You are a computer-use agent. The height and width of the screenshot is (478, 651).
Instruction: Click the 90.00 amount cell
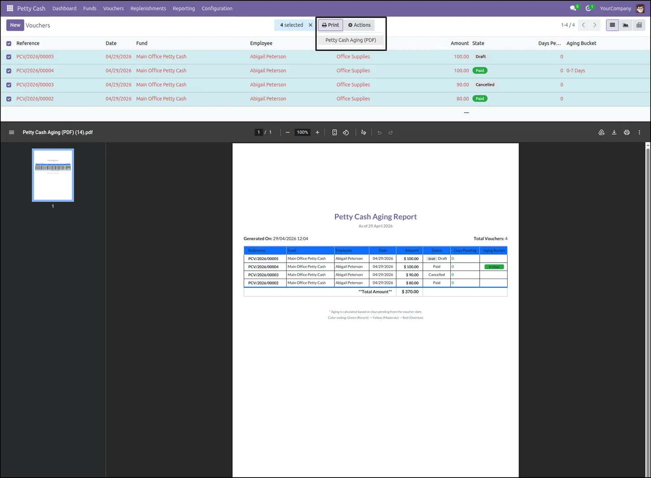pos(462,85)
